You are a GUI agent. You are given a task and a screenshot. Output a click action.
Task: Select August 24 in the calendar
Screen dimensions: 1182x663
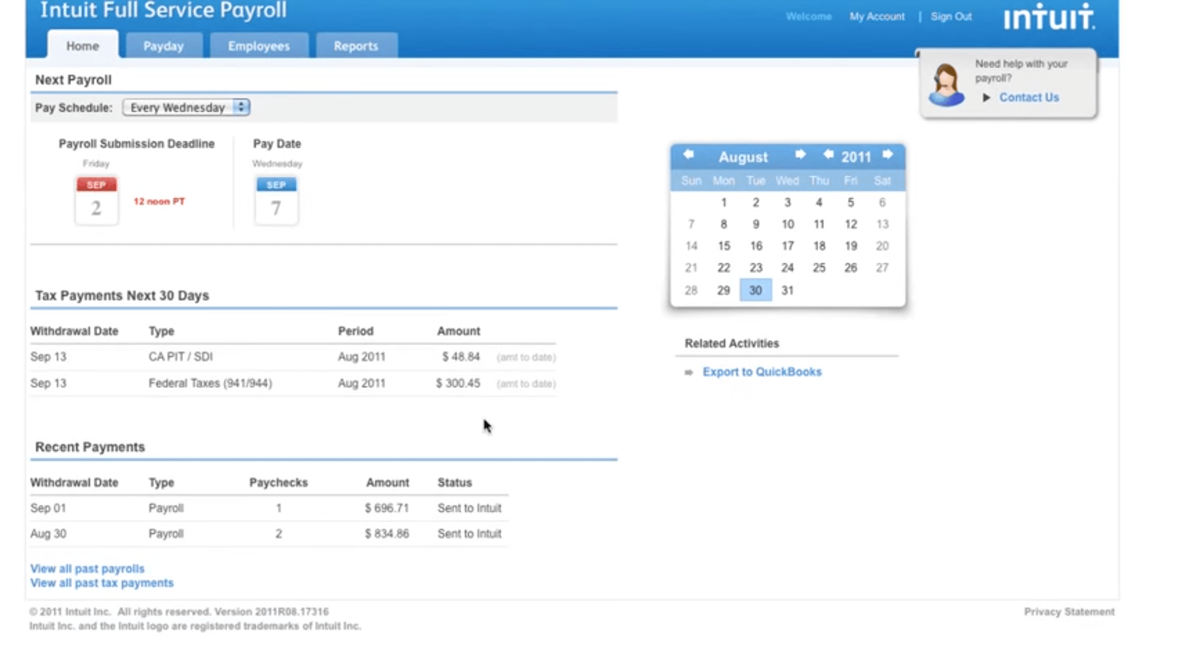tap(787, 268)
